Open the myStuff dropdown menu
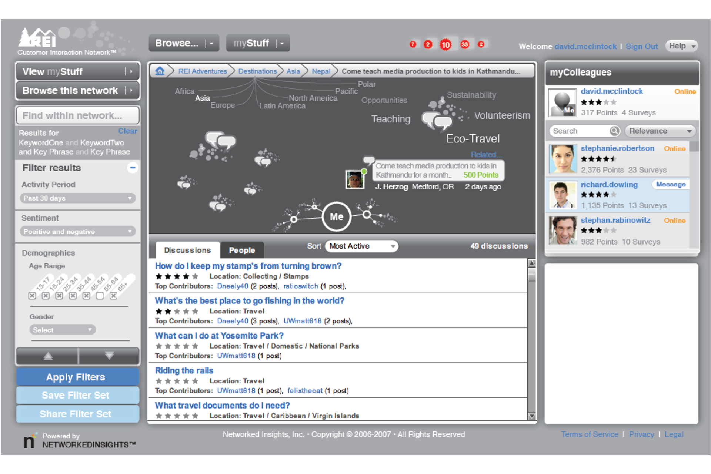This screenshot has width=711, height=474. 258,43
